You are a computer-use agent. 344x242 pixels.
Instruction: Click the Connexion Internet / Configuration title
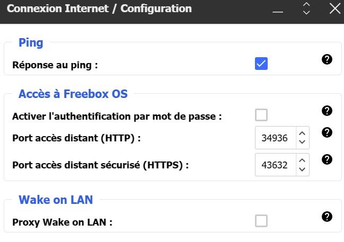click(99, 9)
